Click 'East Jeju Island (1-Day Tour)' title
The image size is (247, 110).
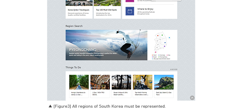[164, 94]
